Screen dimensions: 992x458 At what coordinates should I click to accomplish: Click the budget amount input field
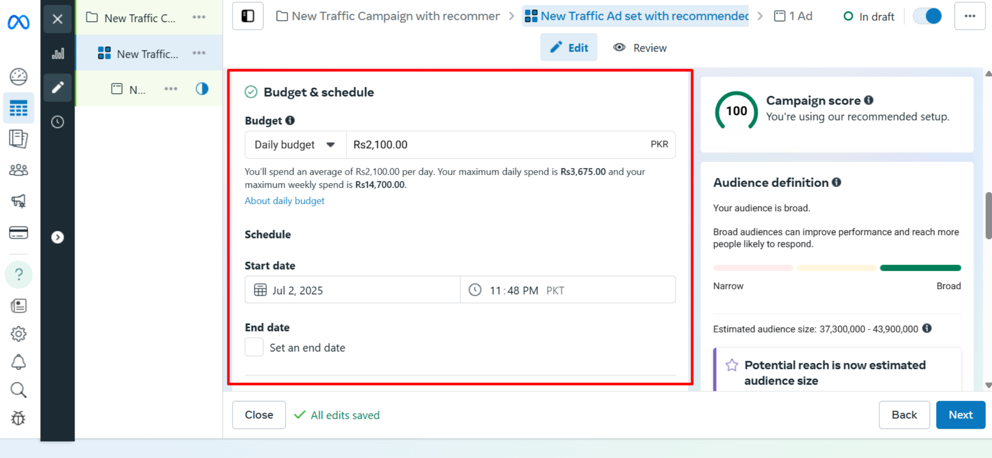point(495,145)
